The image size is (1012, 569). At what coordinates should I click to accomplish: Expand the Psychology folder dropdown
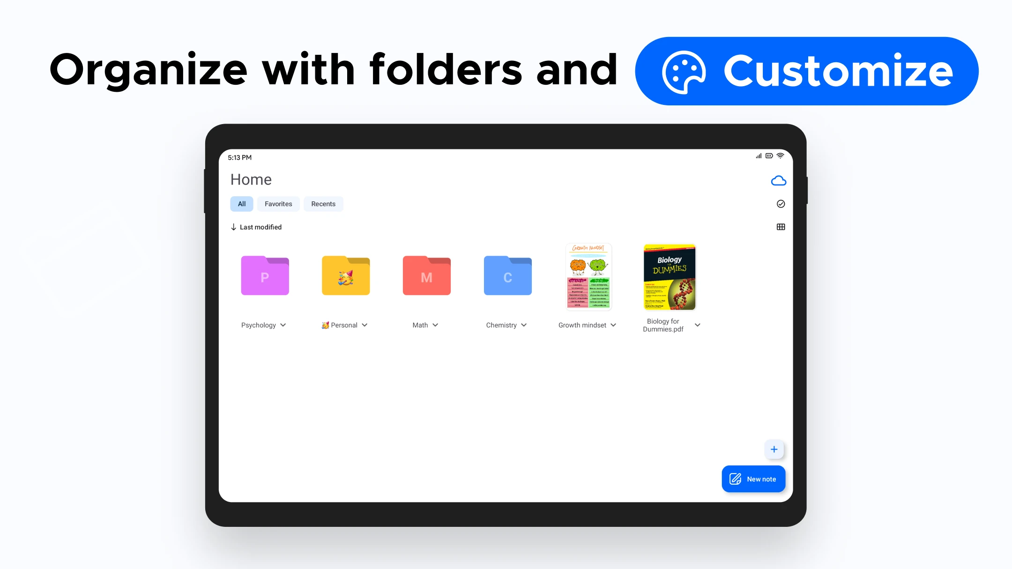(x=283, y=325)
